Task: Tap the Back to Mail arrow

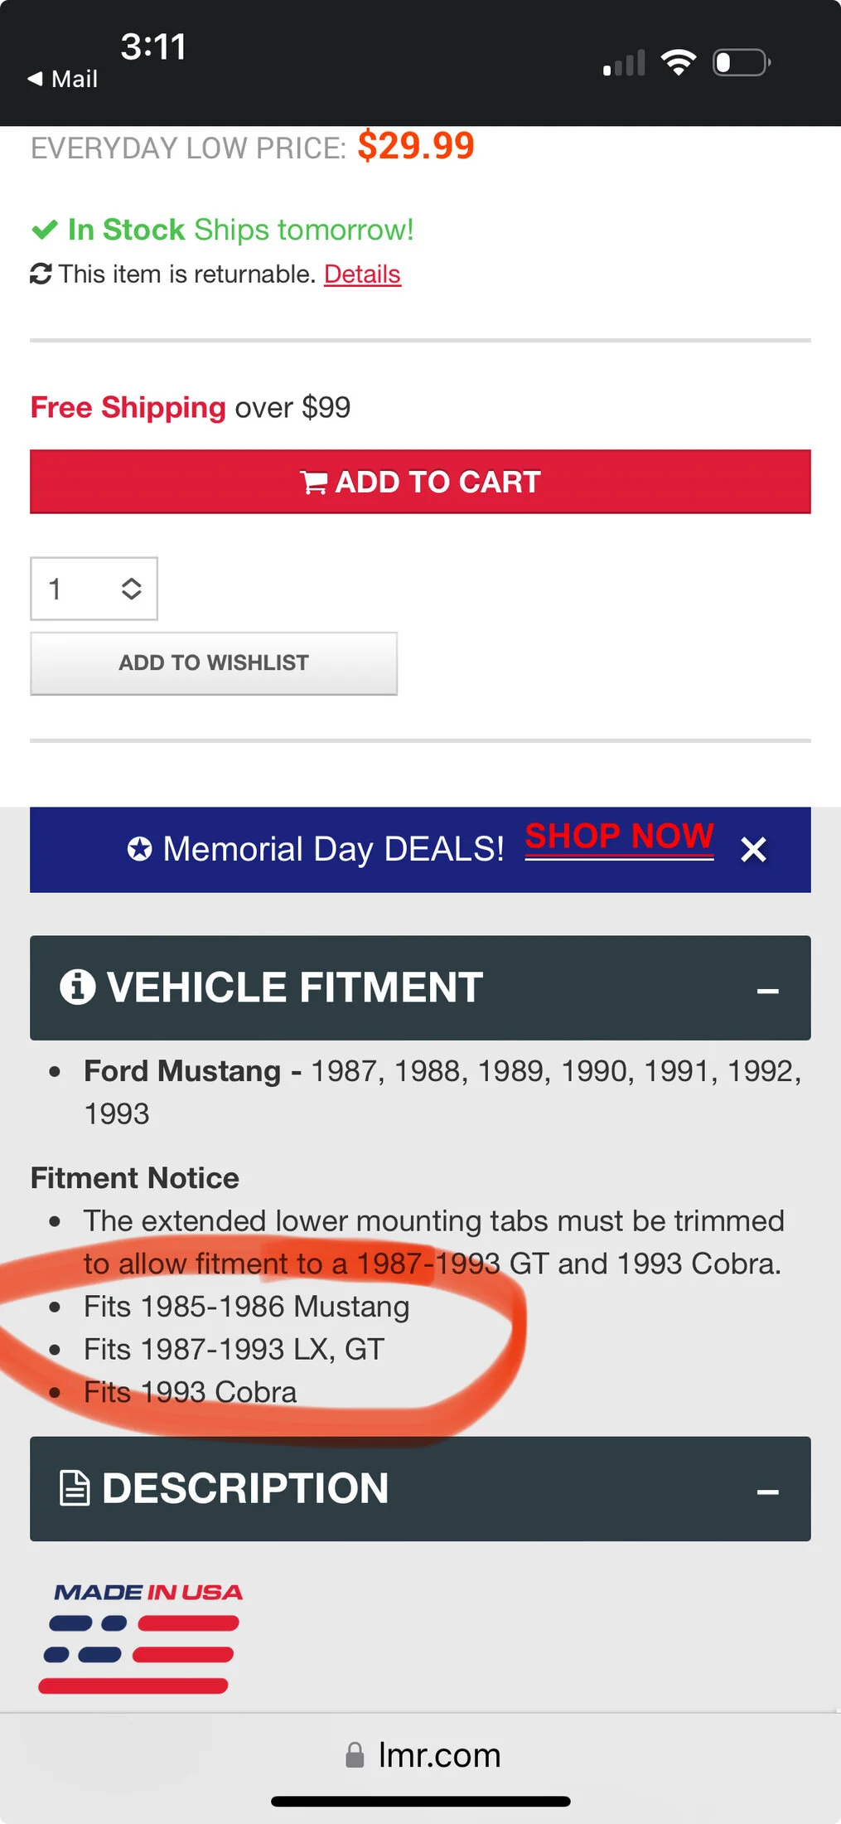Action: (35, 79)
